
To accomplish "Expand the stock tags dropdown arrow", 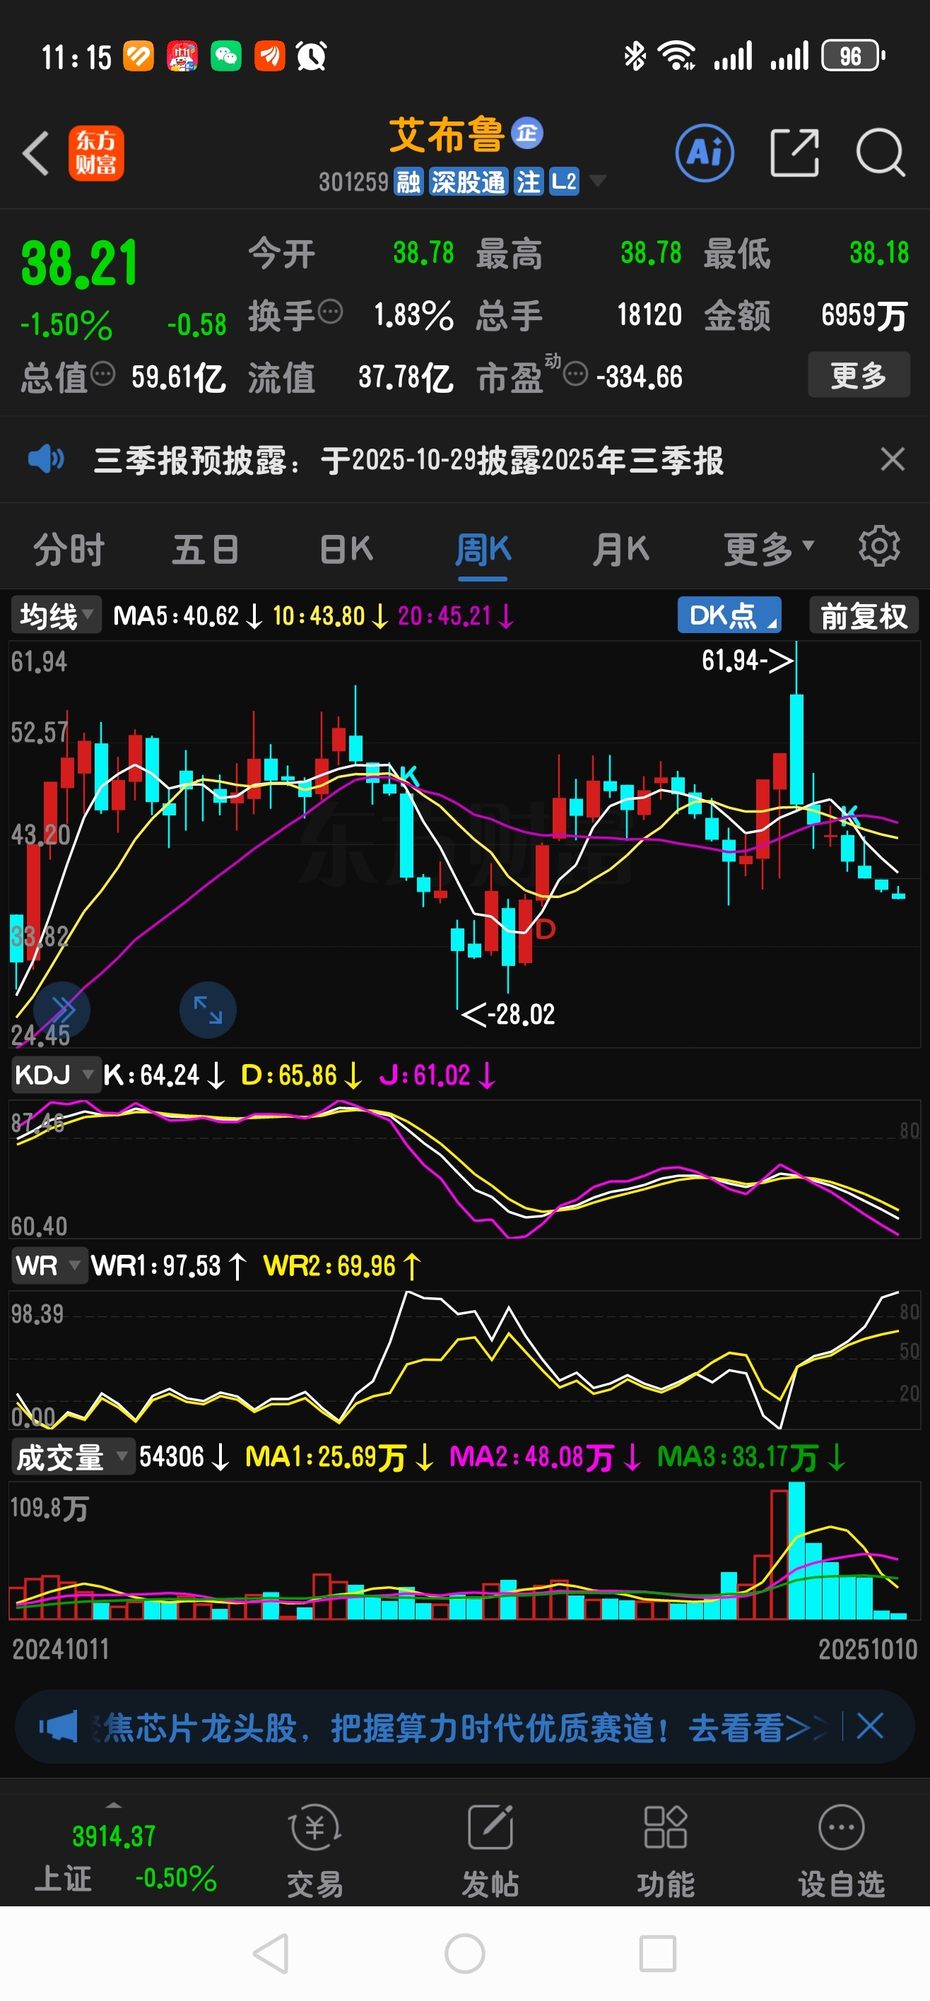I will coord(597,181).
